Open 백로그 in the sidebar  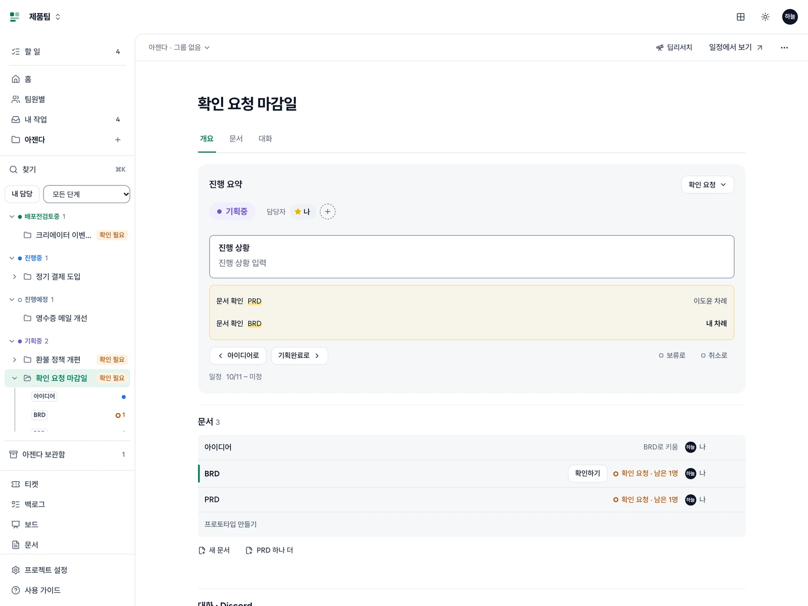pyautogui.click(x=68, y=504)
